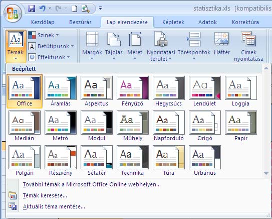272x219 pixels.
Task: Select the Sétatér theme
Action: [97, 161]
